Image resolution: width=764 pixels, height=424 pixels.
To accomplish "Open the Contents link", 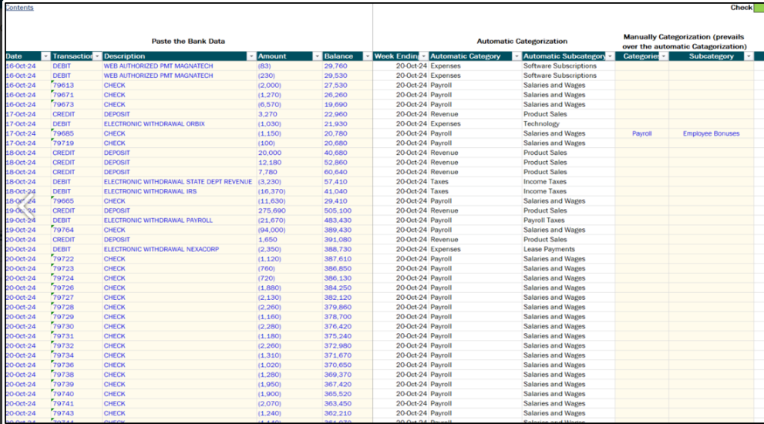I will click(19, 8).
